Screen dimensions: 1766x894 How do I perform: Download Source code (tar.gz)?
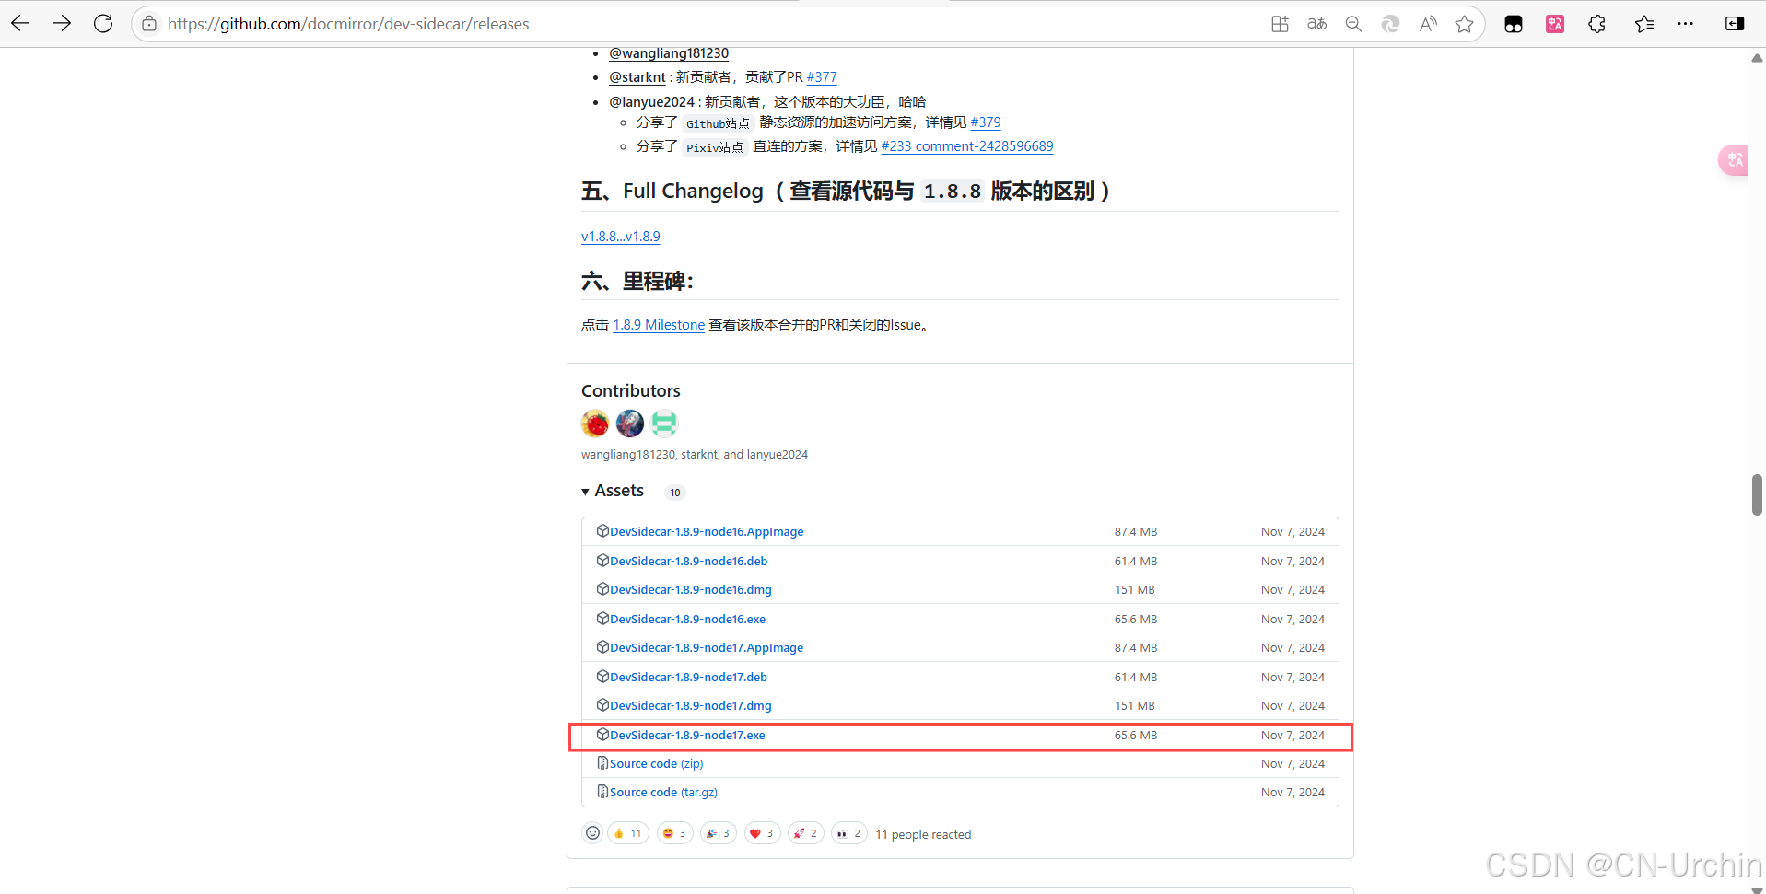click(x=663, y=792)
